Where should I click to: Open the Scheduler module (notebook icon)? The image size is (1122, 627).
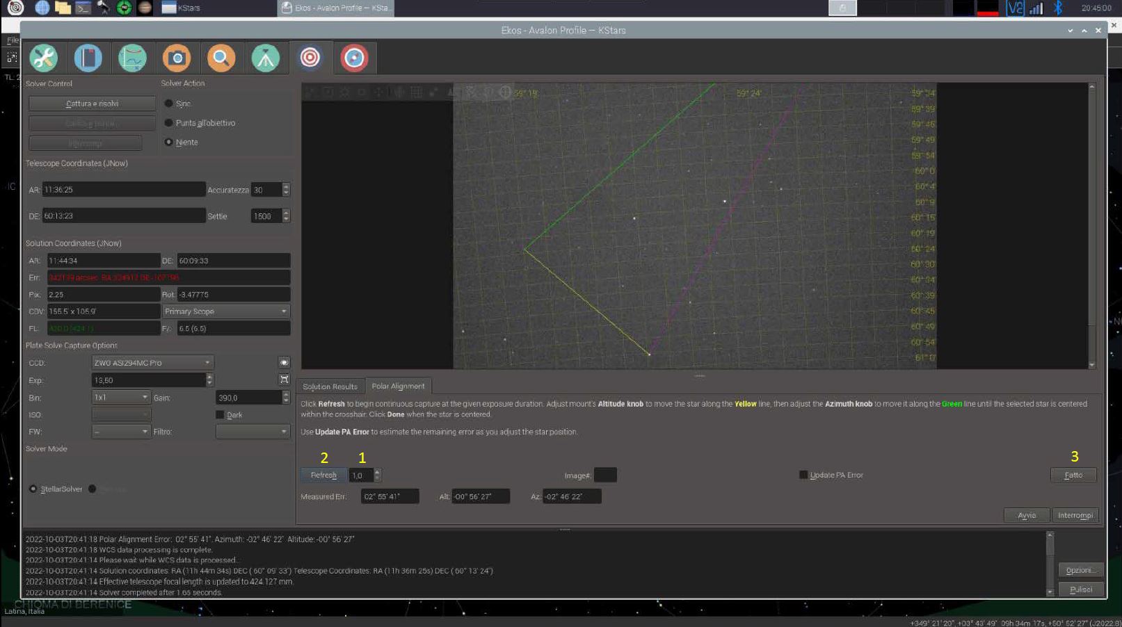click(x=88, y=58)
